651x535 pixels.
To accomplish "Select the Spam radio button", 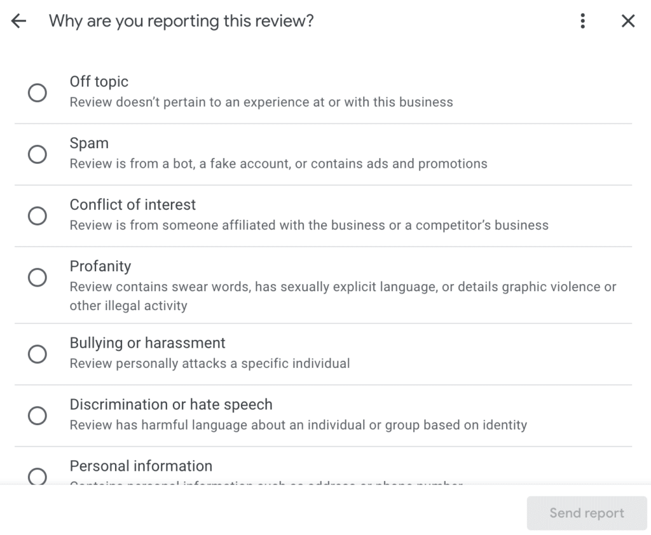I will [38, 154].
